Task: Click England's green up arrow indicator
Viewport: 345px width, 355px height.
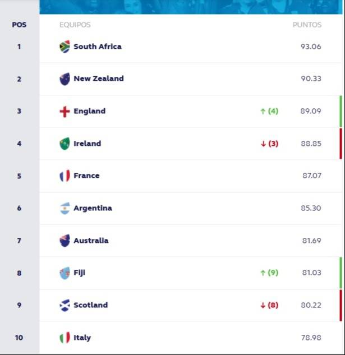Action: [262, 111]
